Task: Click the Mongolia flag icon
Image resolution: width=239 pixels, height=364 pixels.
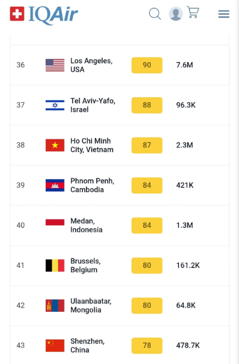Action: tap(55, 306)
